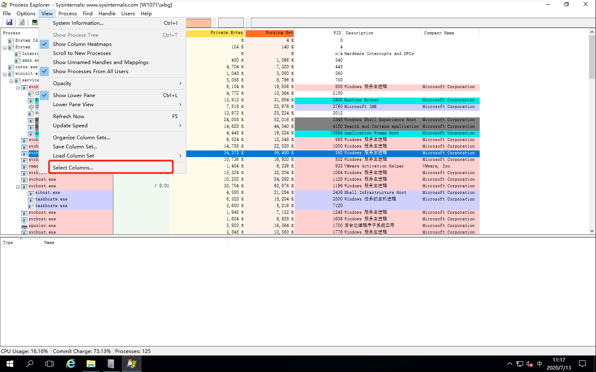The image size is (596, 372).
Task: Expand the Lower Pane View submenu
Action: click(112, 105)
